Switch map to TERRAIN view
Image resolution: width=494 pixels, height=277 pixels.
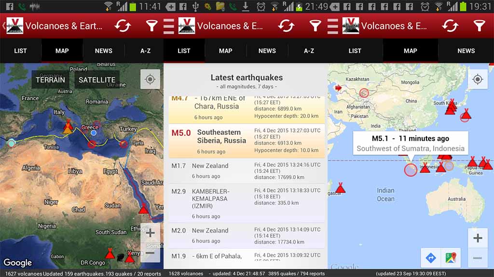(x=50, y=79)
